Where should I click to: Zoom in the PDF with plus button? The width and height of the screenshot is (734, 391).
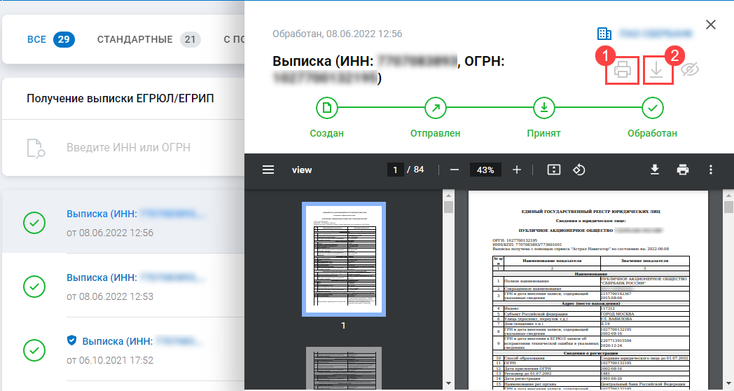click(517, 170)
